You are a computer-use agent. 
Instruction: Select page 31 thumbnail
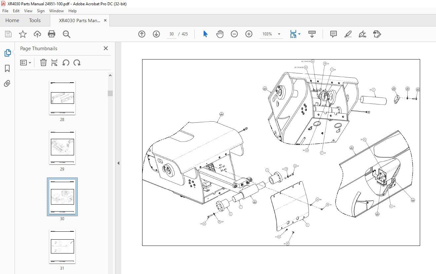tap(62, 247)
